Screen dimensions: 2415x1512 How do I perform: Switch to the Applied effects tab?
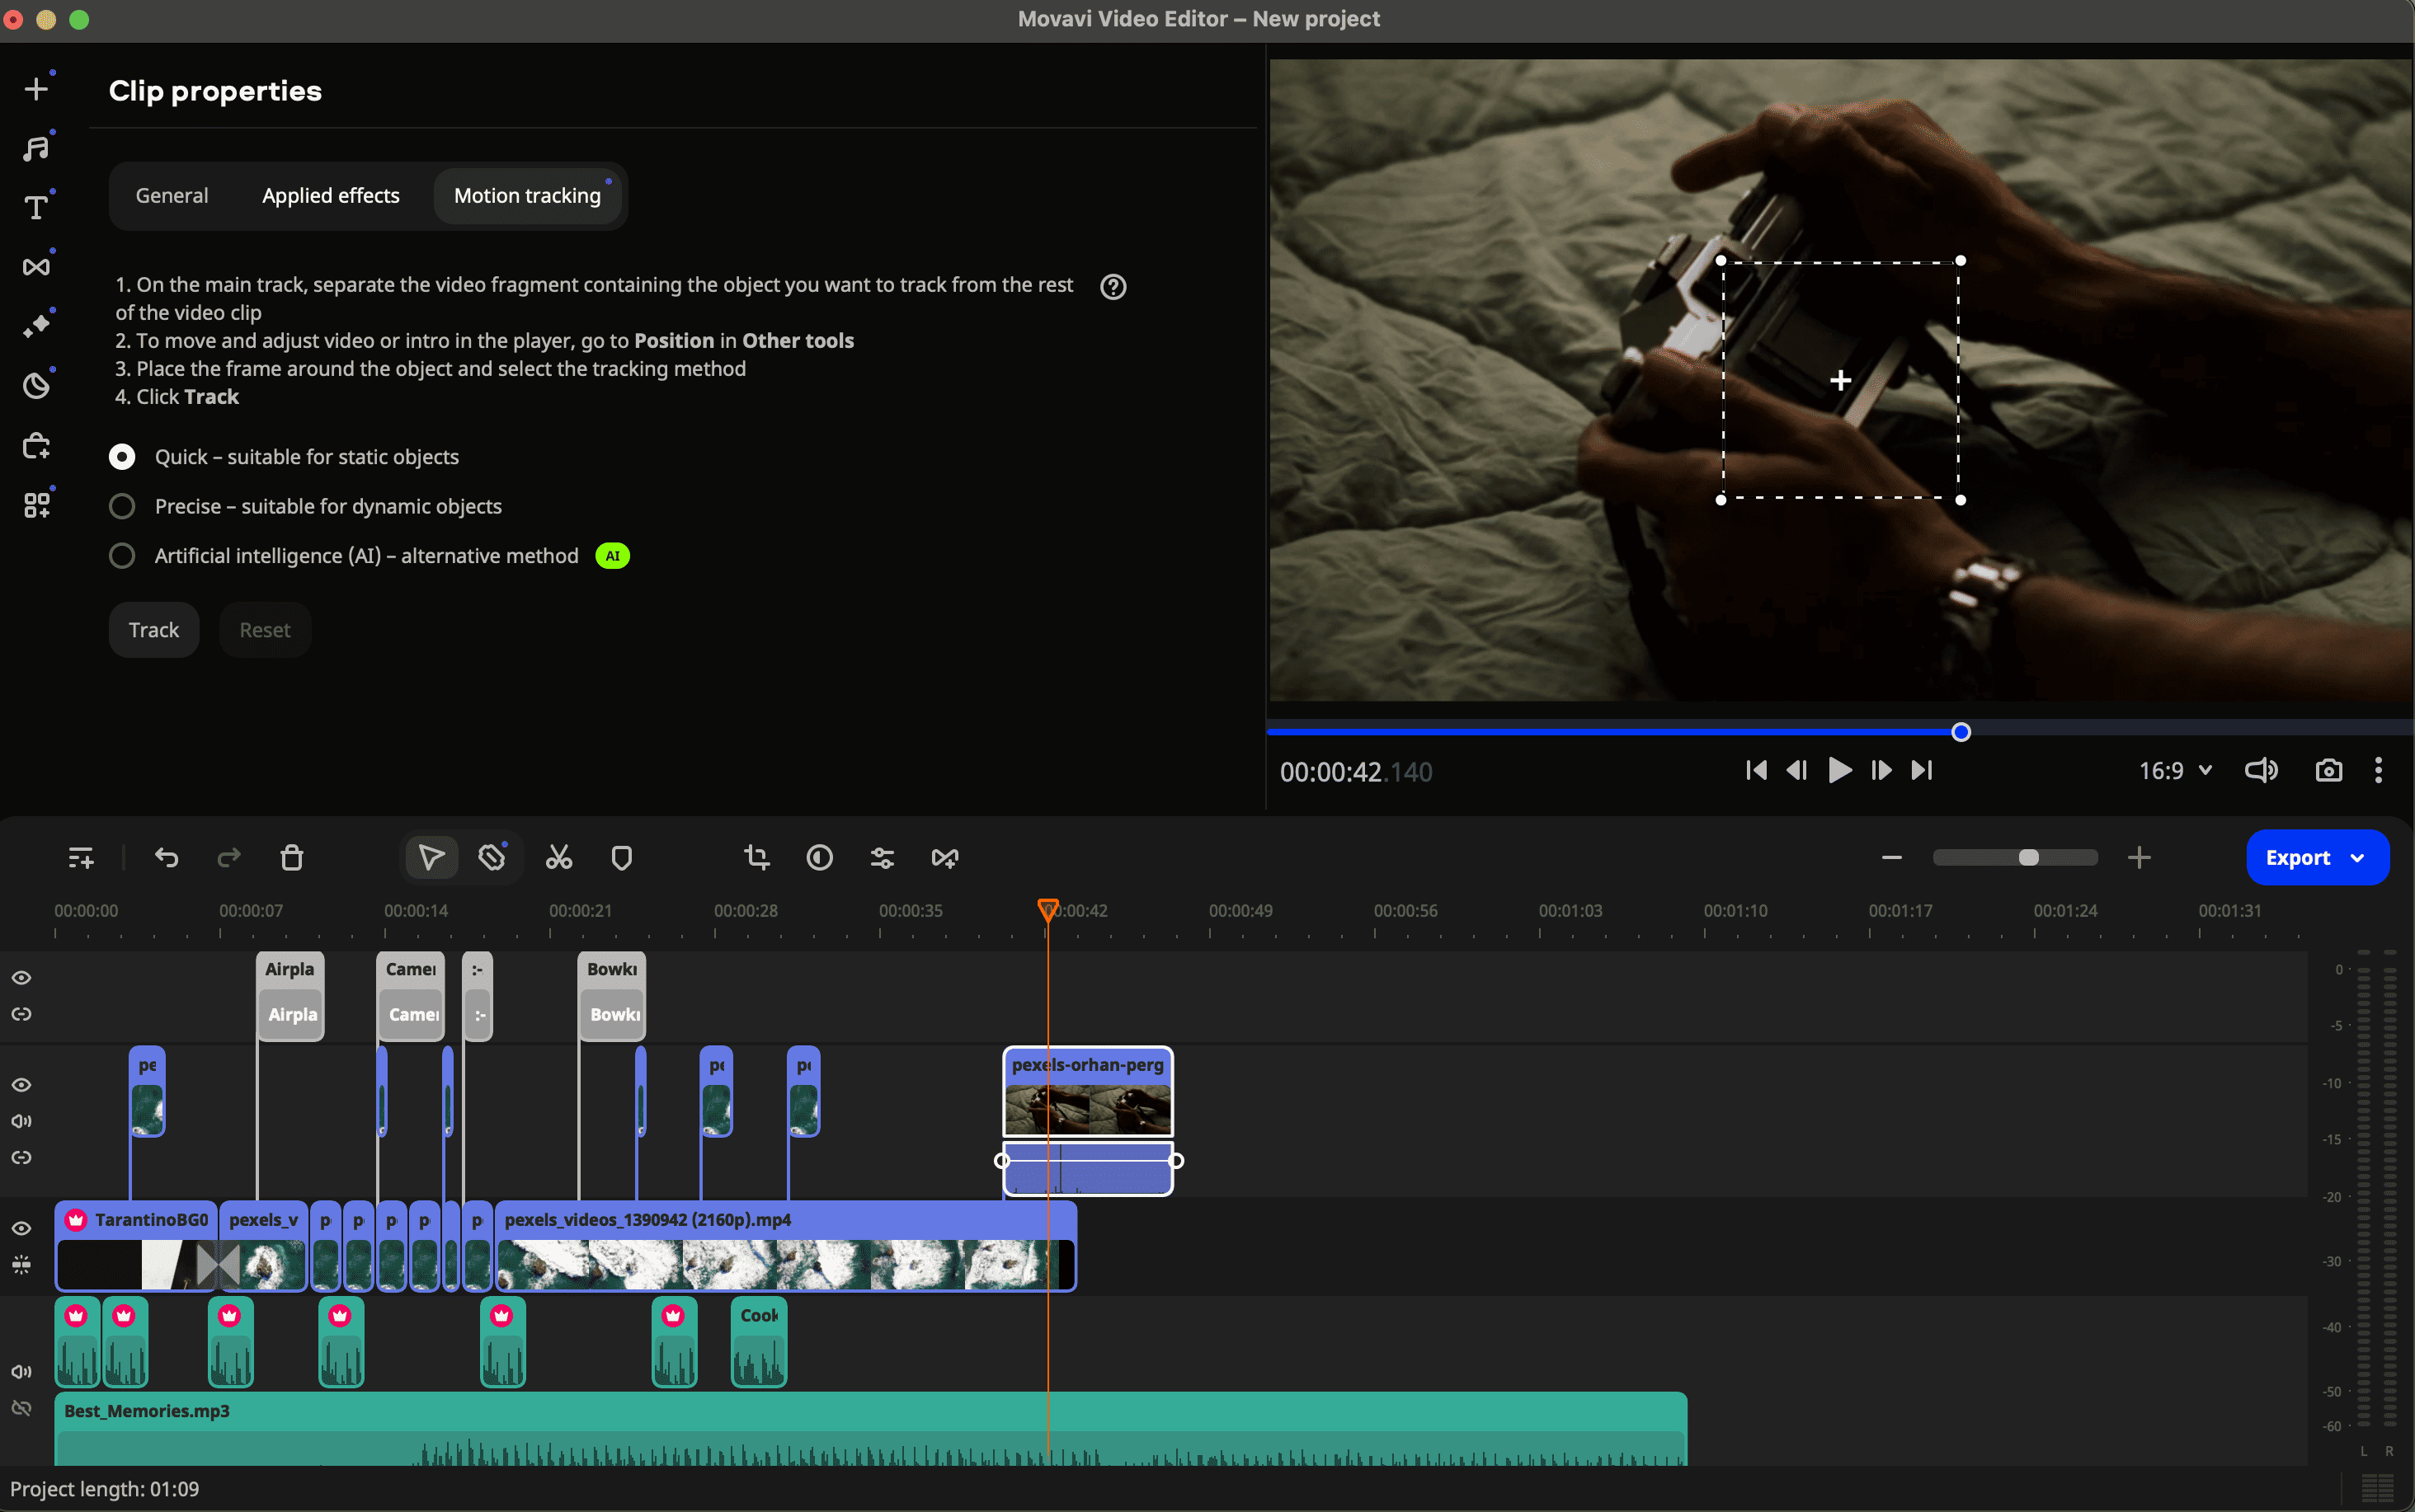[x=330, y=196]
